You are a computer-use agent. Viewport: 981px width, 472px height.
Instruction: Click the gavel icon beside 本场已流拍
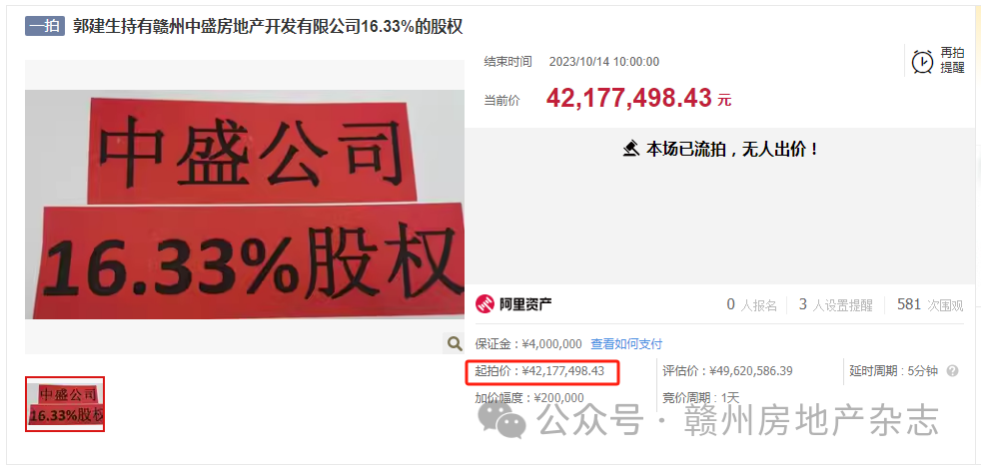(x=631, y=150)
